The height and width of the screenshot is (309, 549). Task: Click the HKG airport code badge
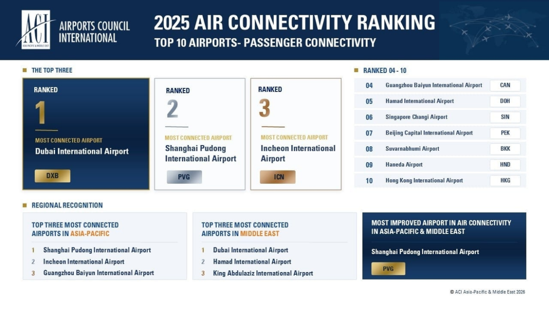click(505, 180)
